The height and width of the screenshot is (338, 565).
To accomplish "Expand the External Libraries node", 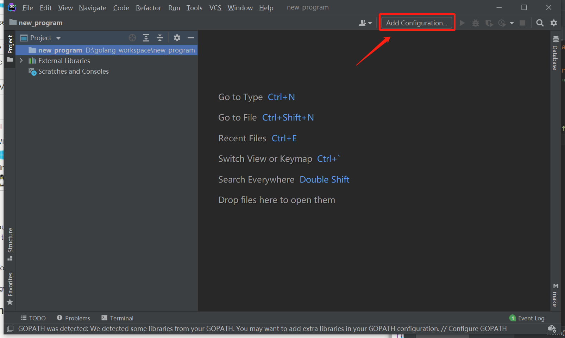I will click(x=21, y=61).
